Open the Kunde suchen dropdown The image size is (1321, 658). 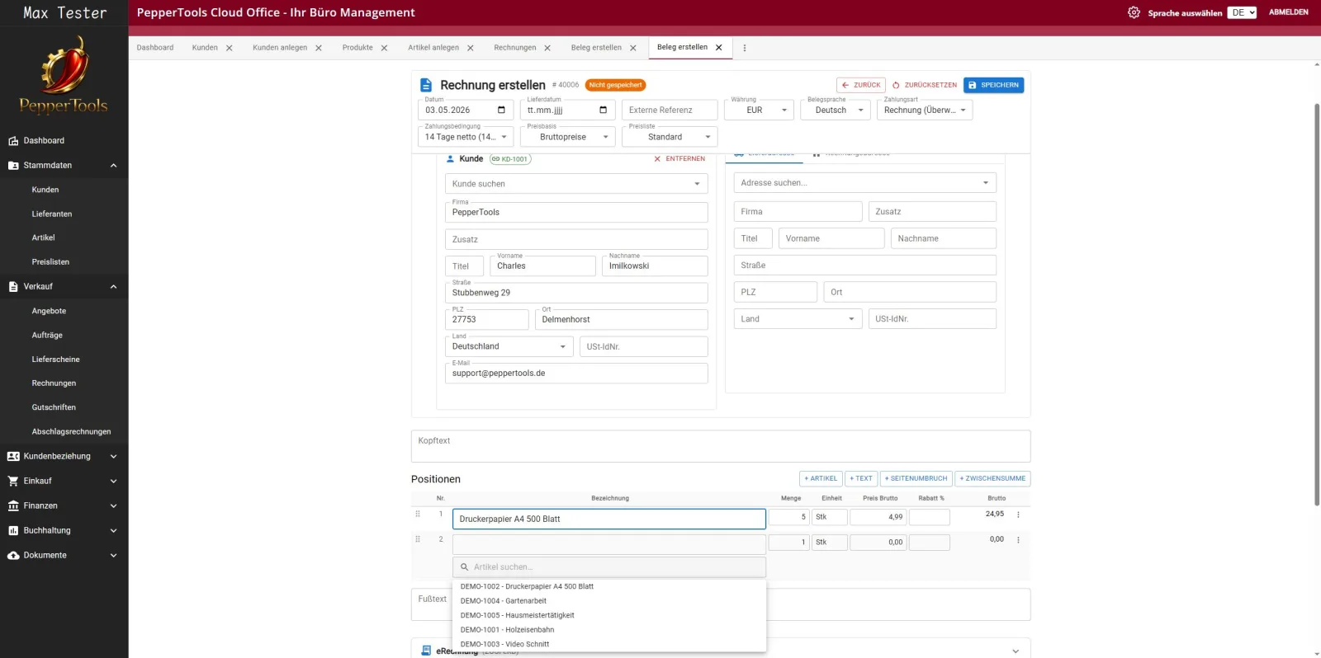[x=576, y=184]
